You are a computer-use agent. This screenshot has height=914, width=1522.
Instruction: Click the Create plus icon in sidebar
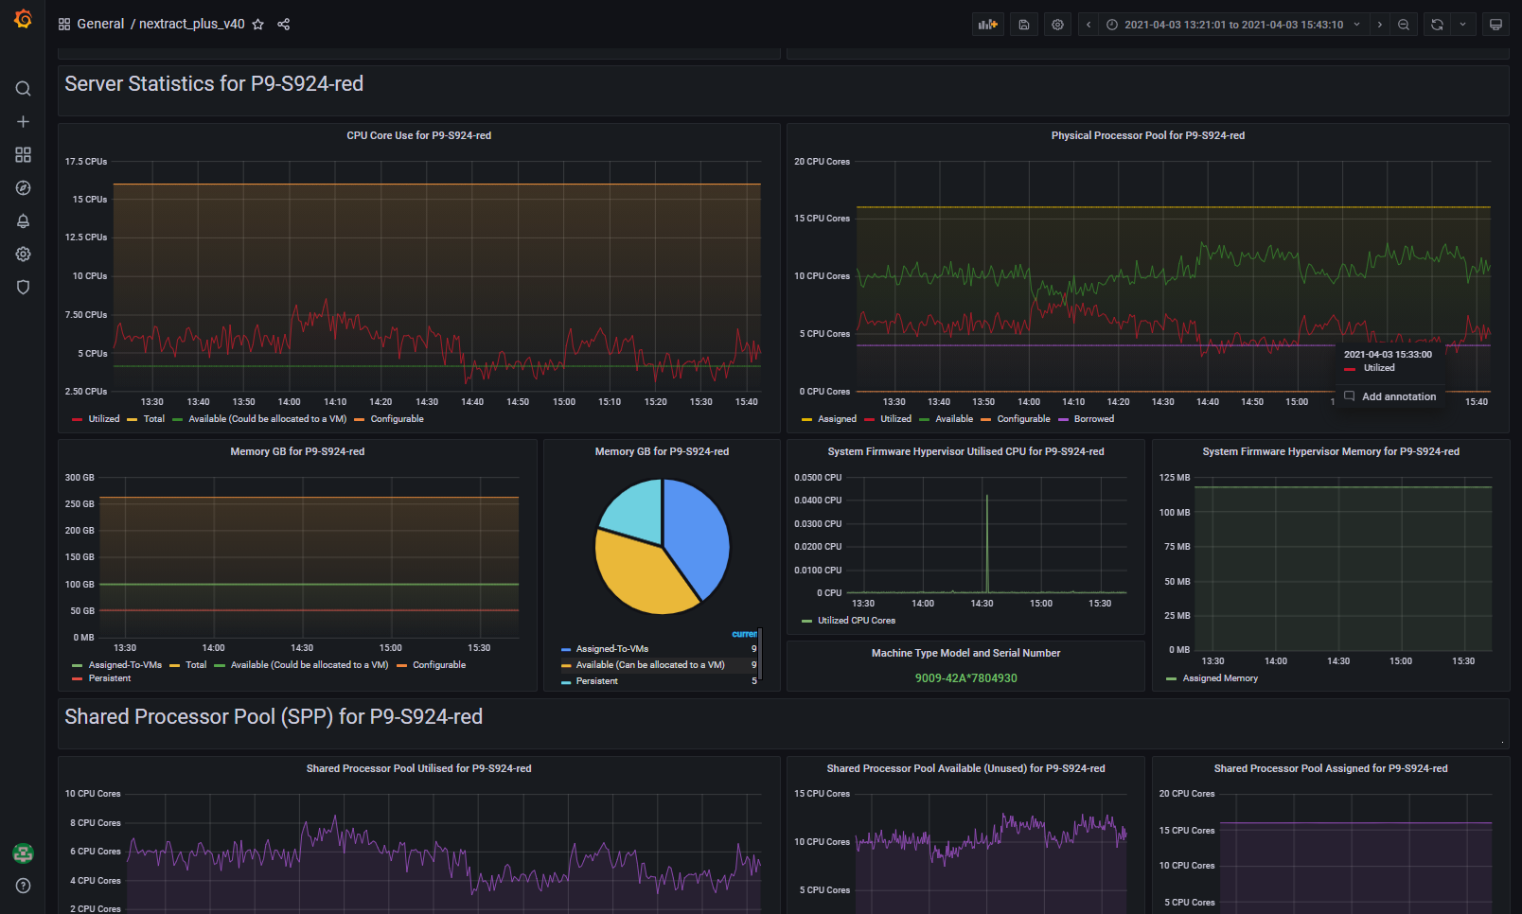coord(23,122)
